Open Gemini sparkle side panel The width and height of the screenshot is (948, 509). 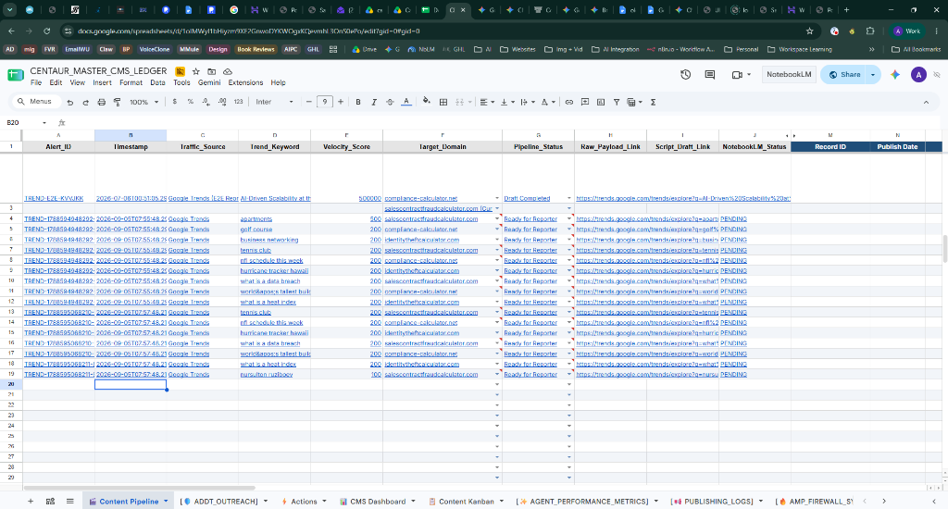point(895,74)
